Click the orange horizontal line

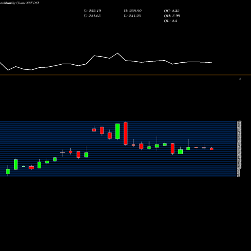[x=125, y=75]
